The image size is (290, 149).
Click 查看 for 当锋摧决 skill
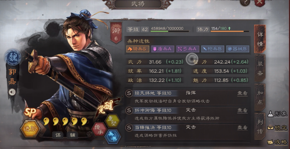pos(243,127)
